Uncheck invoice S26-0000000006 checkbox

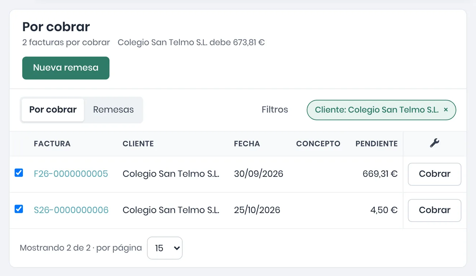[19, 209]
